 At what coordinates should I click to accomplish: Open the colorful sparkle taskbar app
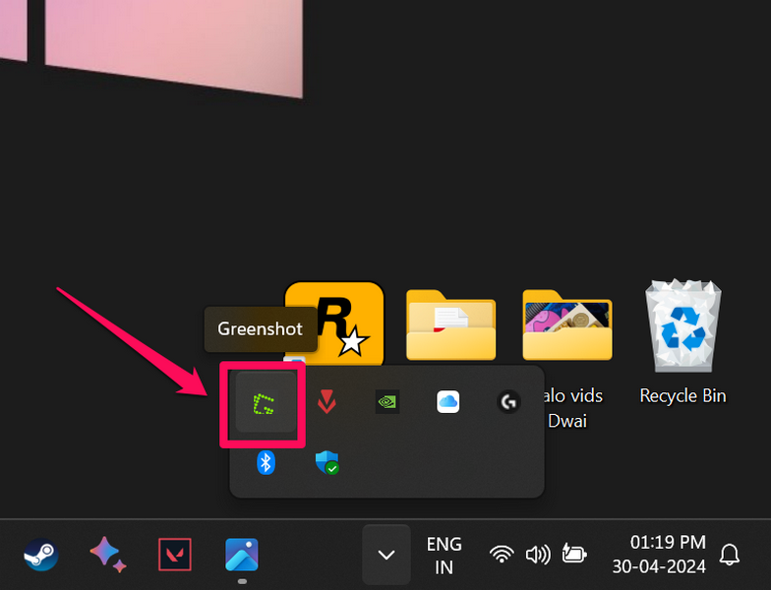(x=108, y=555)
